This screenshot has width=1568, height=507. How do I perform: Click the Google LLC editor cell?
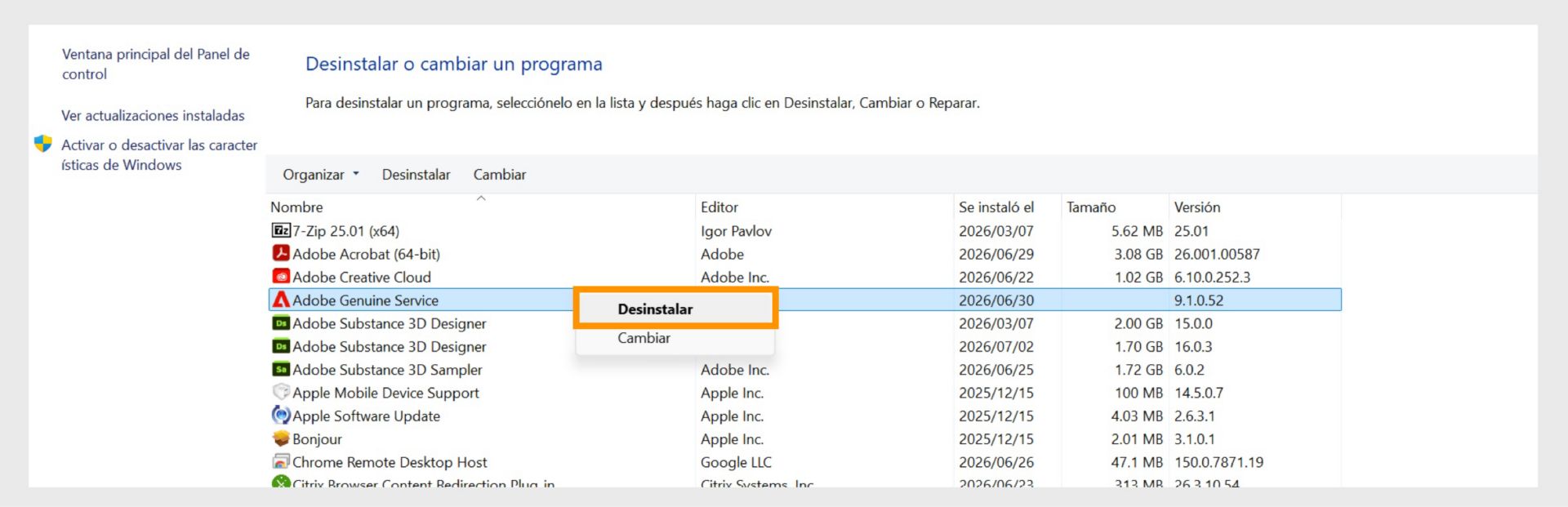(x=736, y=462)
